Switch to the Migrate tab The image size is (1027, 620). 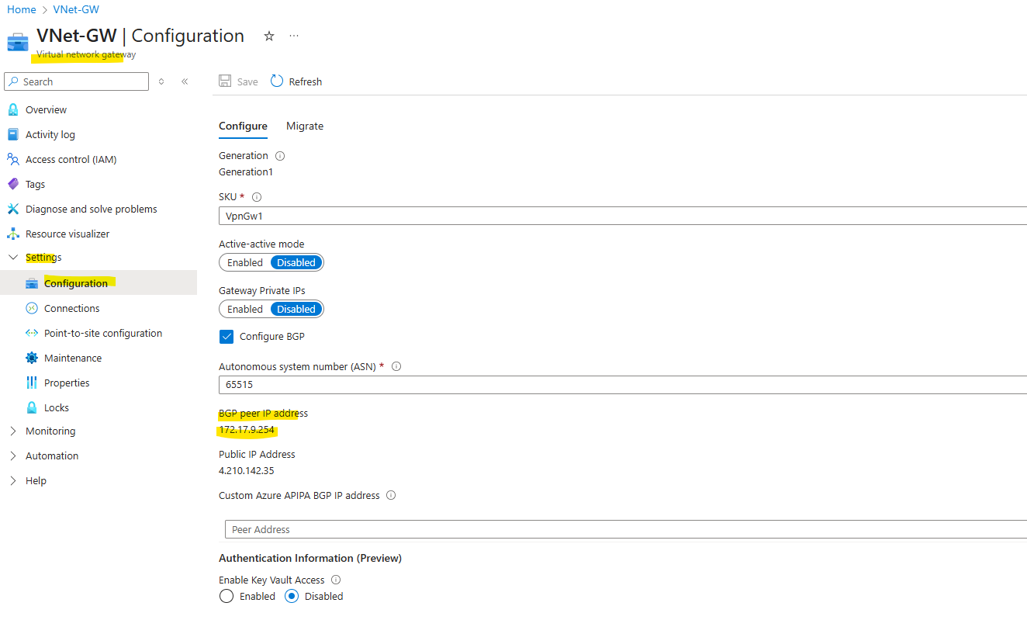[x=305, y=126]
